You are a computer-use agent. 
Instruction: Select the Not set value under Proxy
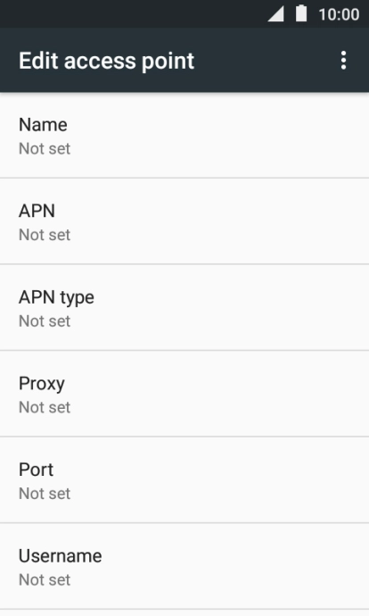tap(45, 407)
